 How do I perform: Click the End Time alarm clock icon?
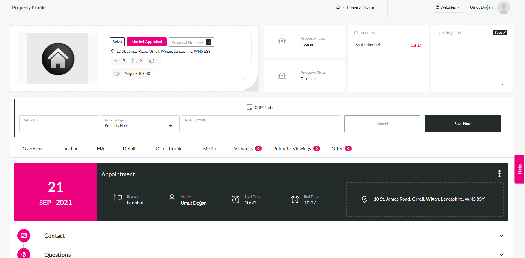click(295, 199)
